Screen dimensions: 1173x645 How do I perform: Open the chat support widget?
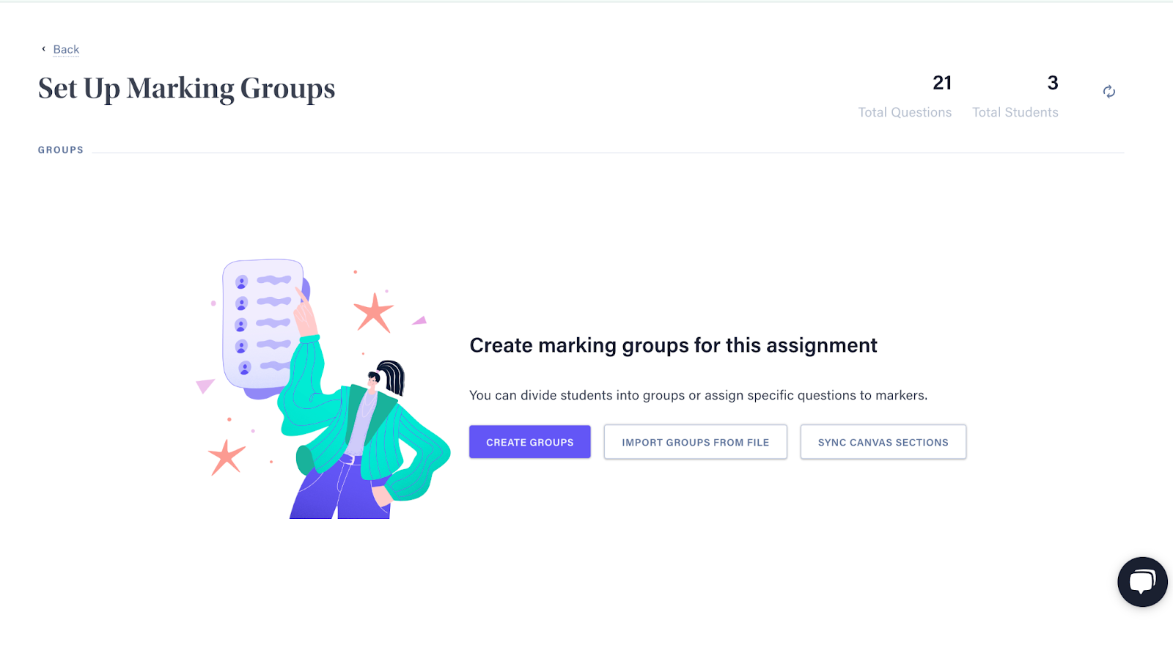point(1142,582)
